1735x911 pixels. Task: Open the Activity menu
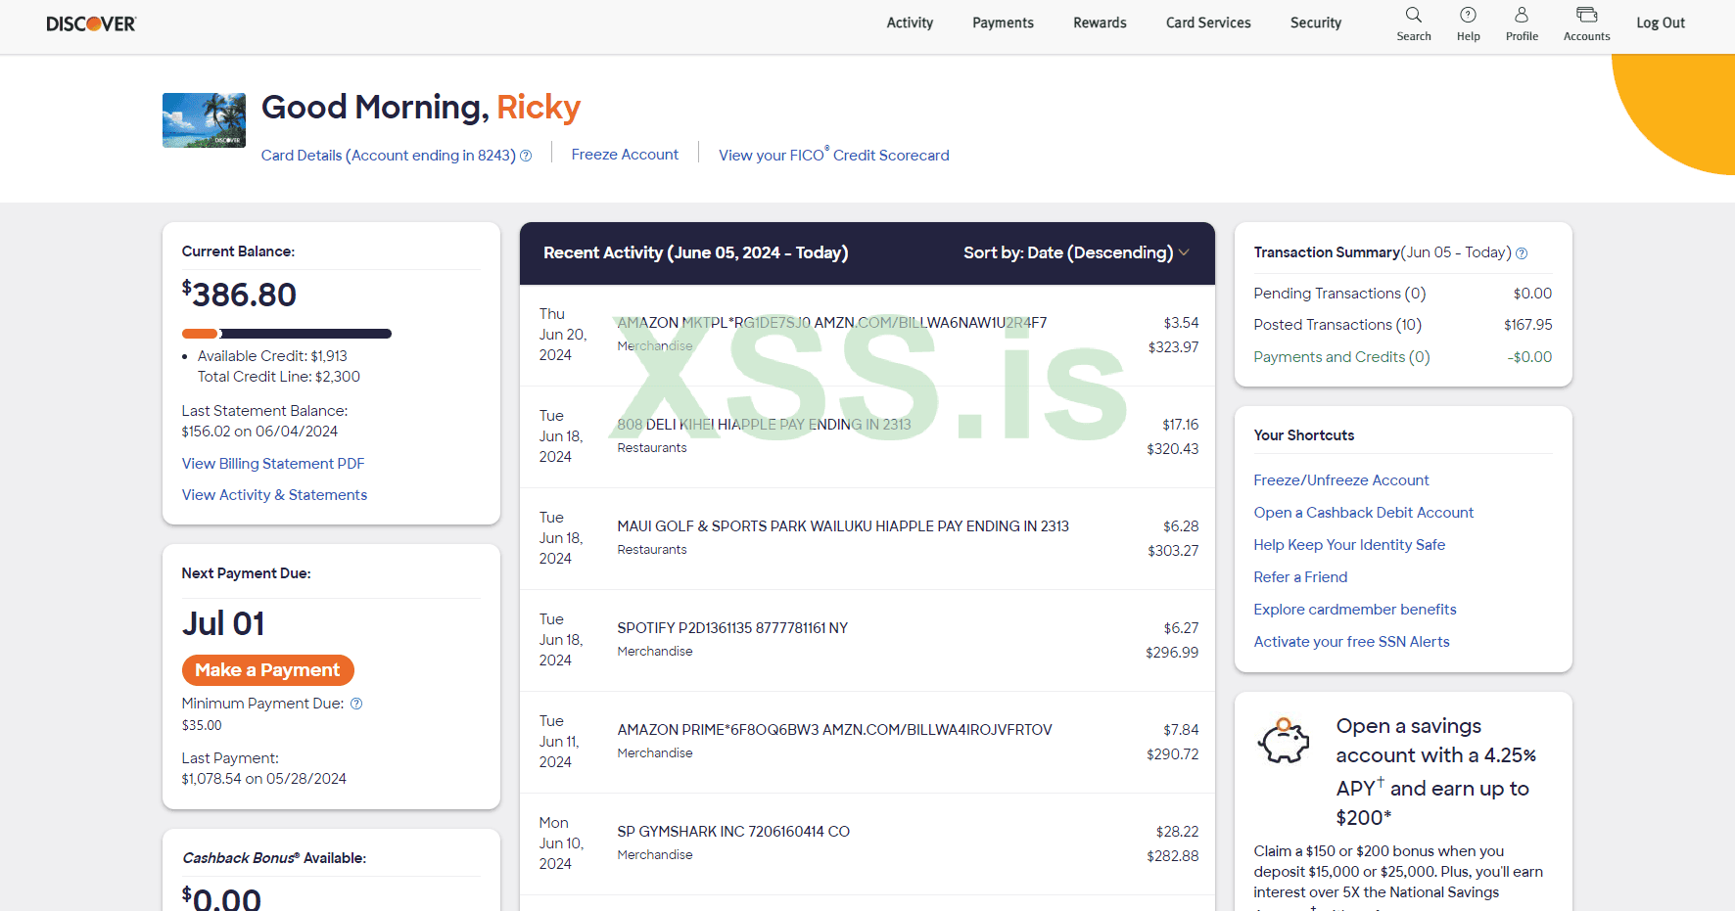[910, 23]
